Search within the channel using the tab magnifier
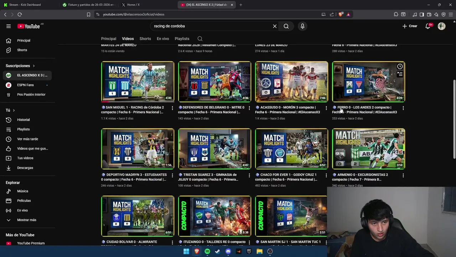This screenshot has width=456, height=257. tap(200, 39)
